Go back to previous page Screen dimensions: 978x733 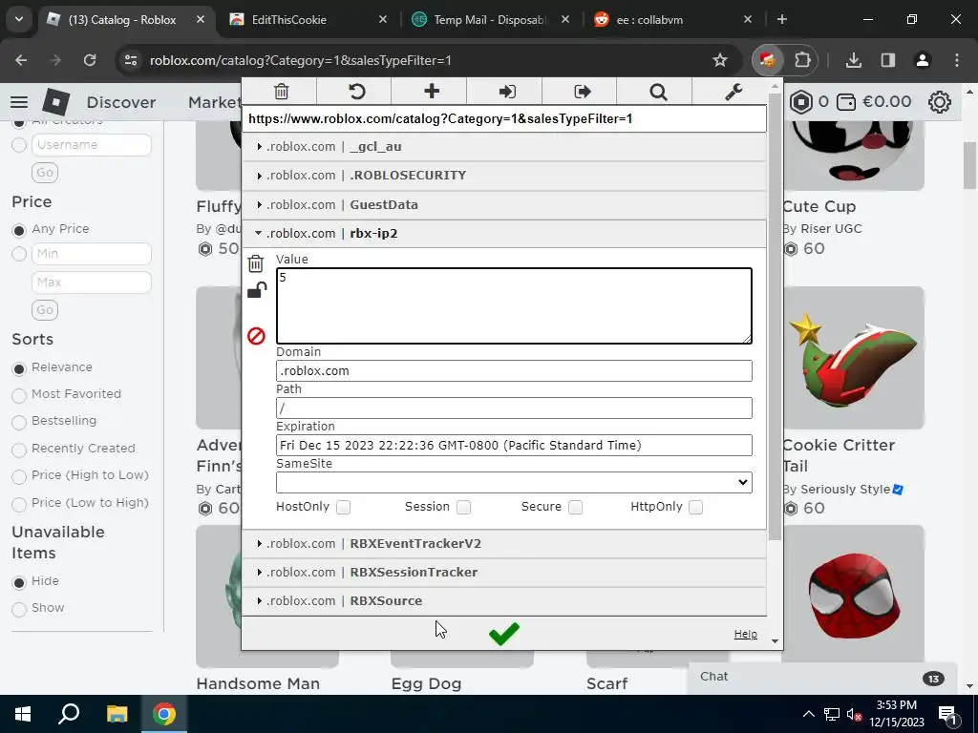pos(21,60)
